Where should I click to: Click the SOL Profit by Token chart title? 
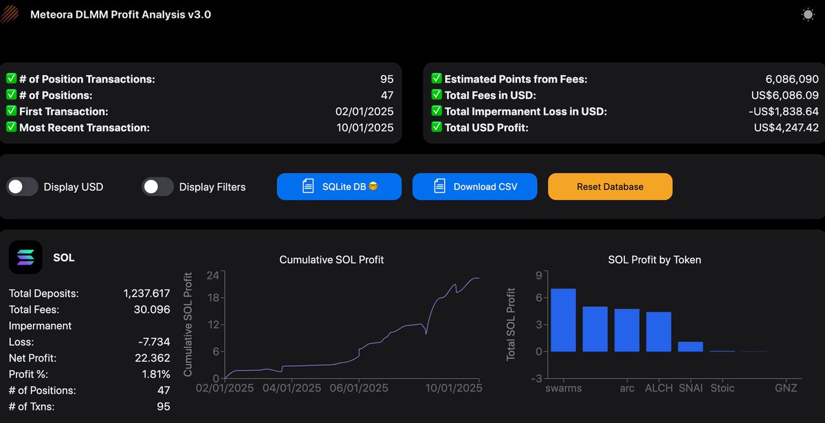654,260
